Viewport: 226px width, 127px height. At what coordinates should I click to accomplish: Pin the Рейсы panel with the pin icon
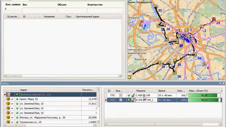click(220, 83)
